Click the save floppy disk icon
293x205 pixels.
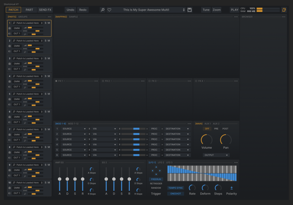(x=189, y=10)
